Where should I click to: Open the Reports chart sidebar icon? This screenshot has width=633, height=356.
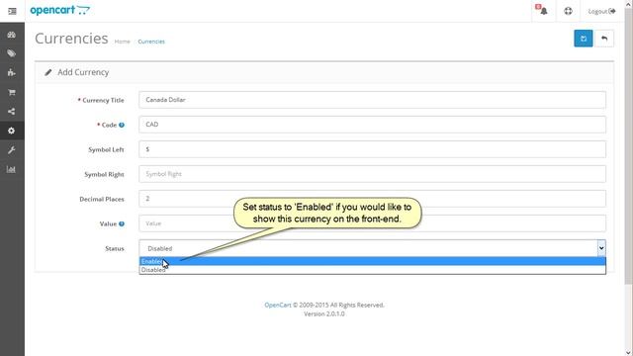[11, 169]
